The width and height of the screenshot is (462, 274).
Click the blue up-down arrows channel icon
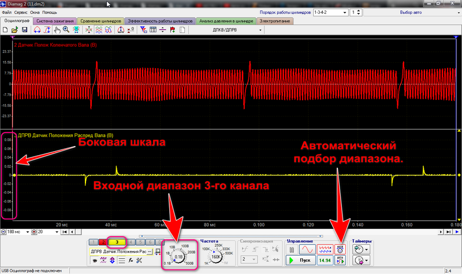pos(112,260)
